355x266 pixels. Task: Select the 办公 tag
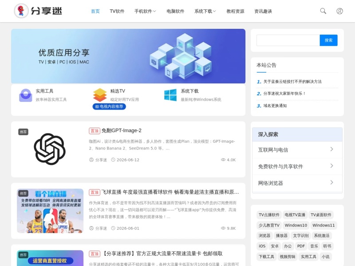[288, 246]
